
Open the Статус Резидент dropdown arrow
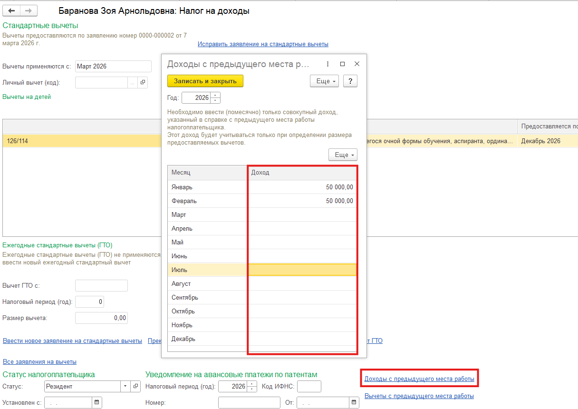(x=125, y=386)
